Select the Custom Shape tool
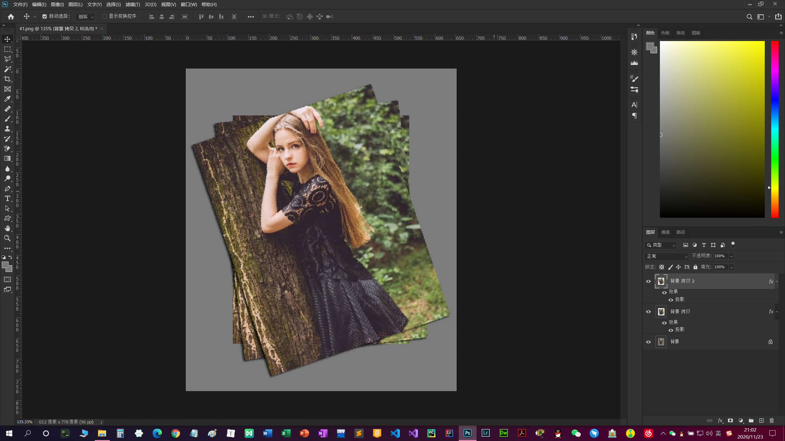The width and height of the screenshot is (785, 441). (7, 218)
